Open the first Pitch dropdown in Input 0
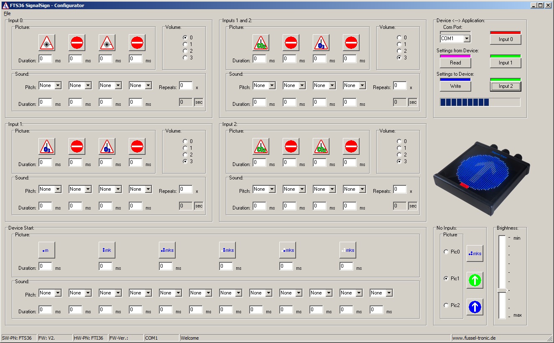Screen dimensions: 554x343 coord(58,85)
